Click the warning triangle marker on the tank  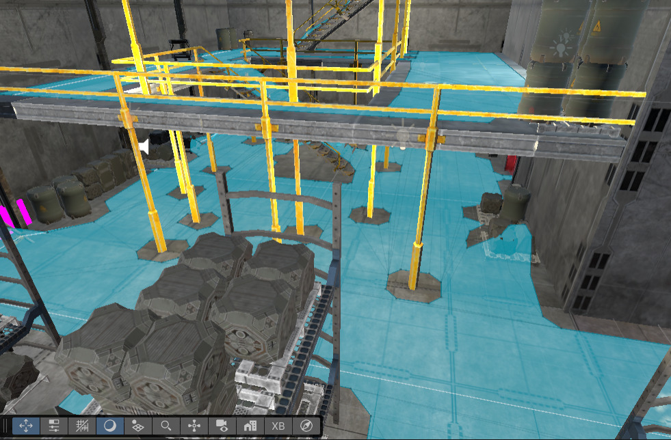pos(598,26)
